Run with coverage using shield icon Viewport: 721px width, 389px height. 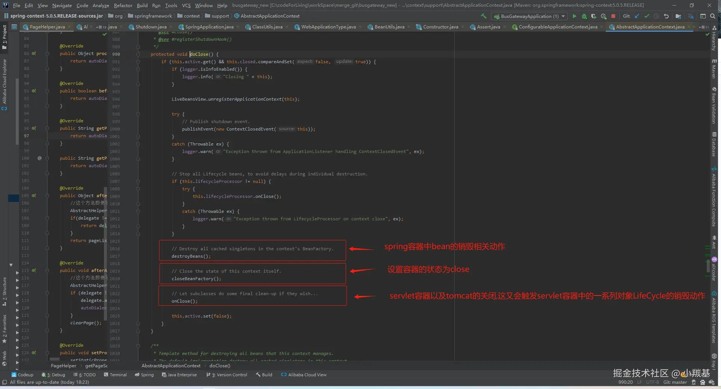pyautogui.click(x=593, y=16)
